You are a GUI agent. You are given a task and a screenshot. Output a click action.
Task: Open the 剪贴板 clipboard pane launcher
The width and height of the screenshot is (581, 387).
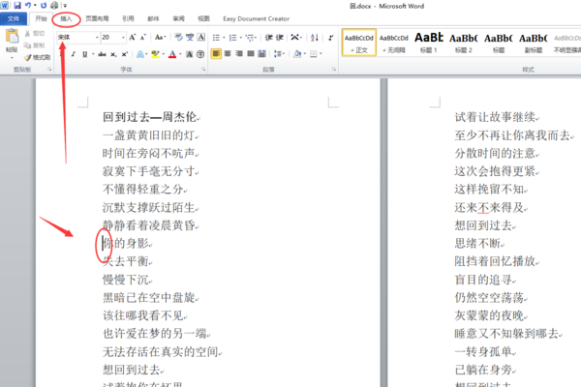point(49,70)
